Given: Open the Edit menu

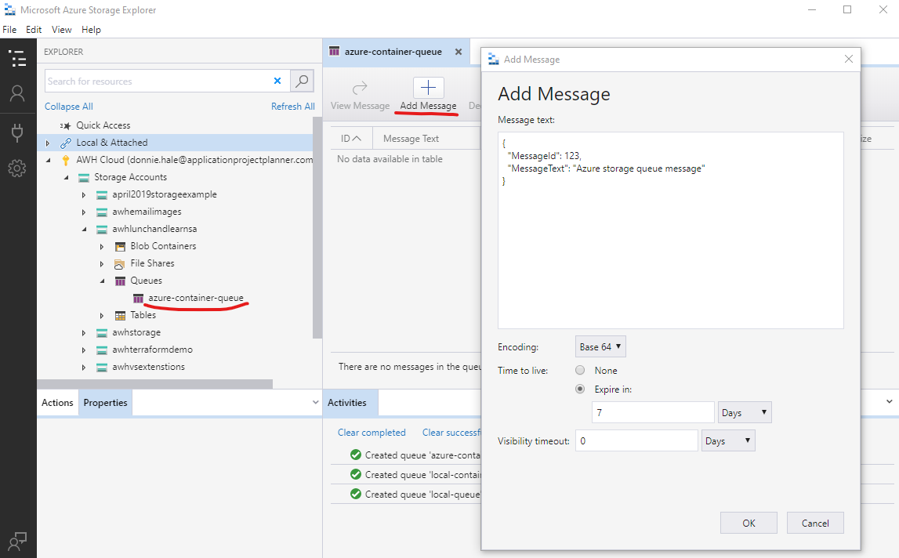Looking at the screenshot, I should point(34,29).
